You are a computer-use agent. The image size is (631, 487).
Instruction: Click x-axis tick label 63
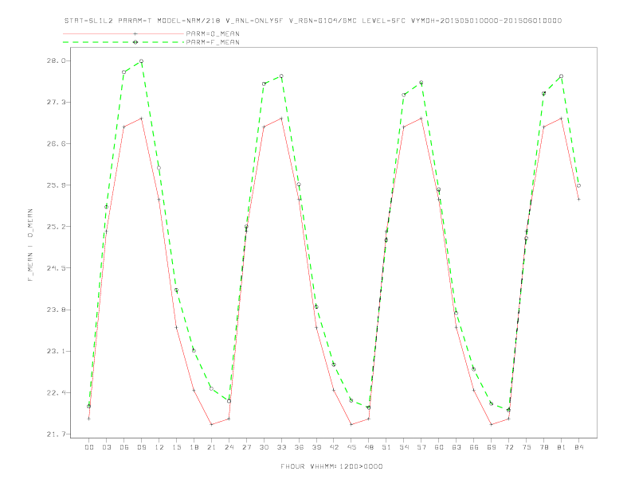point(457,447)
